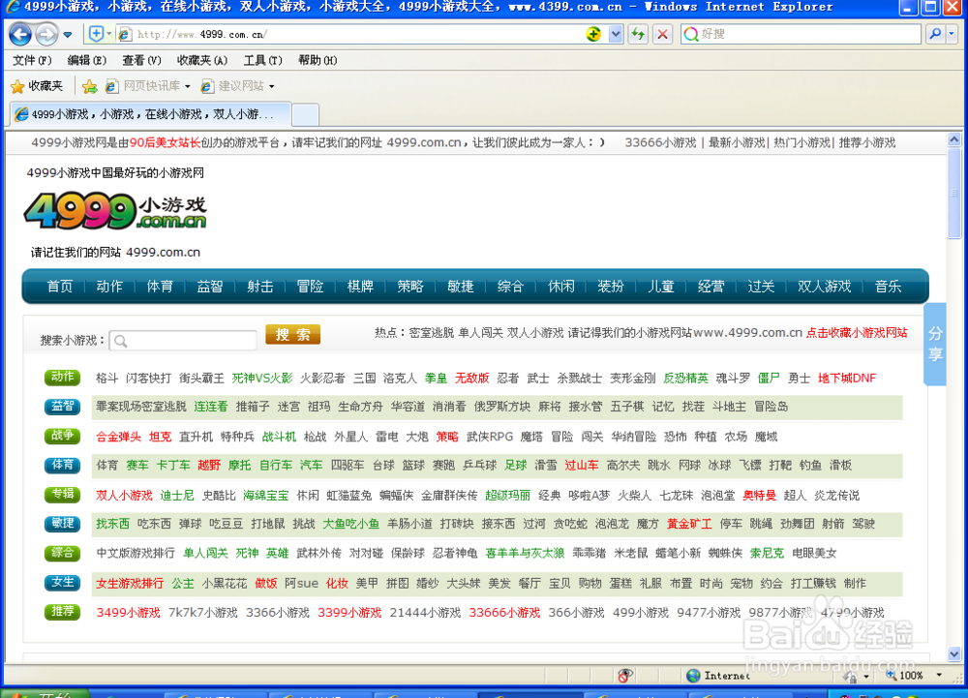The height and width of the screenshot is (698, 968).
Task: Click the green 推荐 category badge
Action: (62, 611)
